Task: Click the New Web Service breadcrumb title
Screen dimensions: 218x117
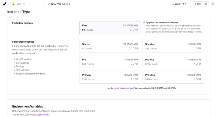Action: tap(60, 4)
